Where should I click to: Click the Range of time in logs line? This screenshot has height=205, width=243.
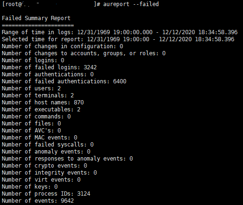tap(120, 32)
